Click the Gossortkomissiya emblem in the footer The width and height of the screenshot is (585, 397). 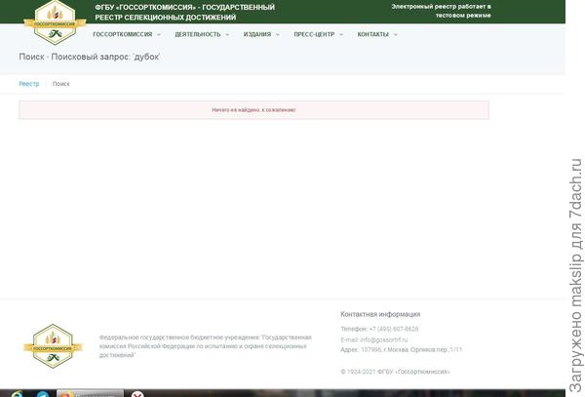click(53, 345)
